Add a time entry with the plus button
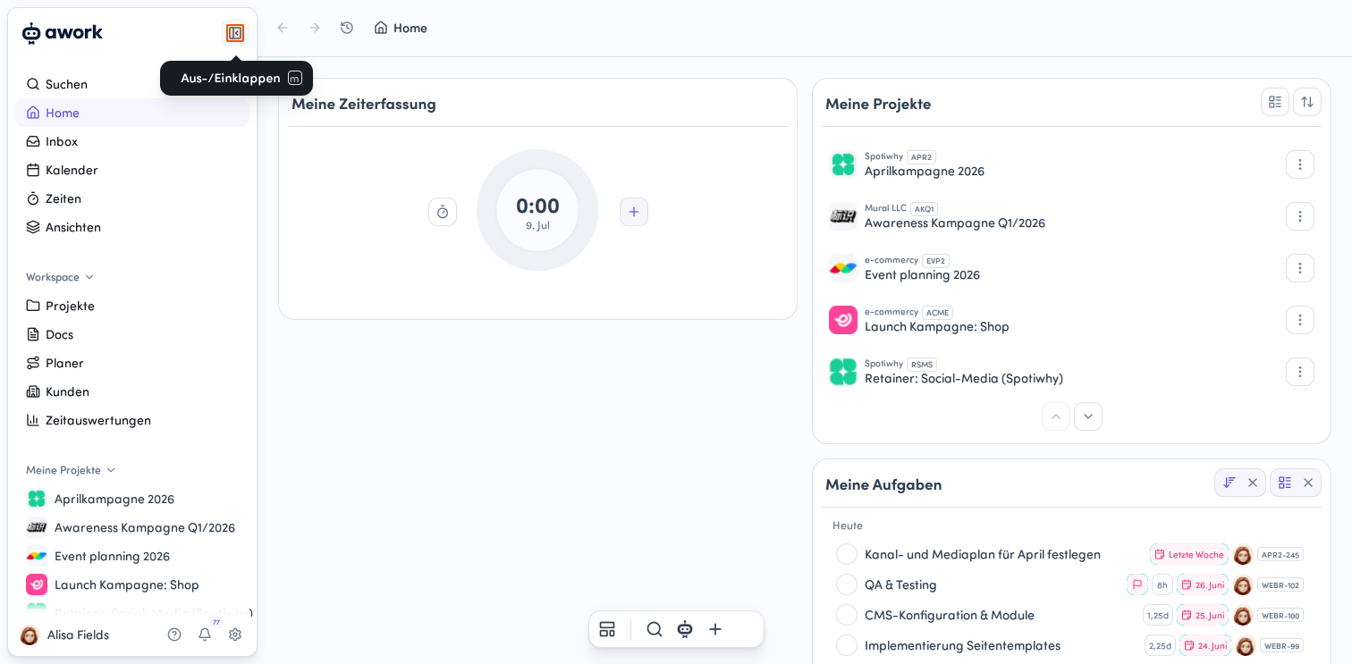Screen dimensions: 1352x664 [634, 212]
